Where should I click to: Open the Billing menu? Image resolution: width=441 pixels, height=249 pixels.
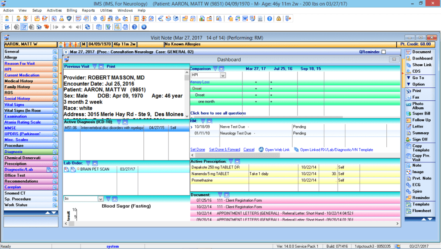click(x=72, y=10)
